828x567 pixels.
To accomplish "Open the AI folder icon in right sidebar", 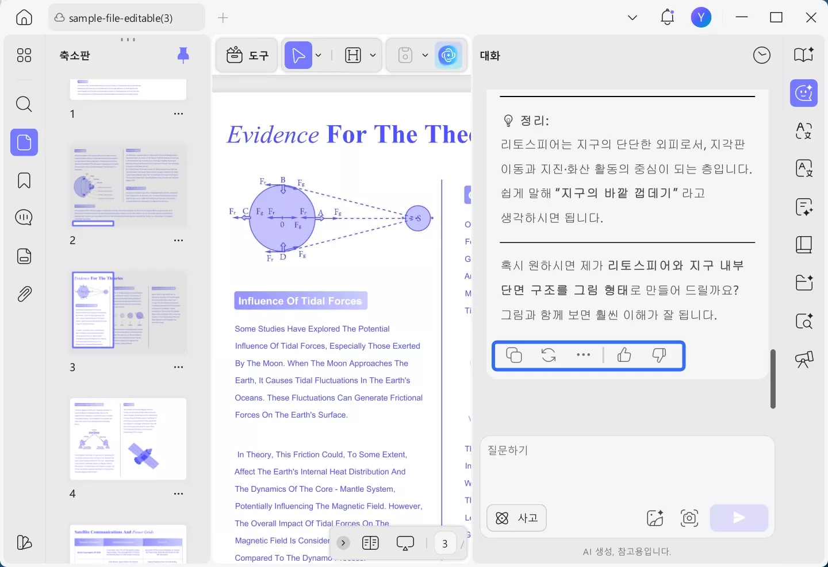I will click(804, 283).
